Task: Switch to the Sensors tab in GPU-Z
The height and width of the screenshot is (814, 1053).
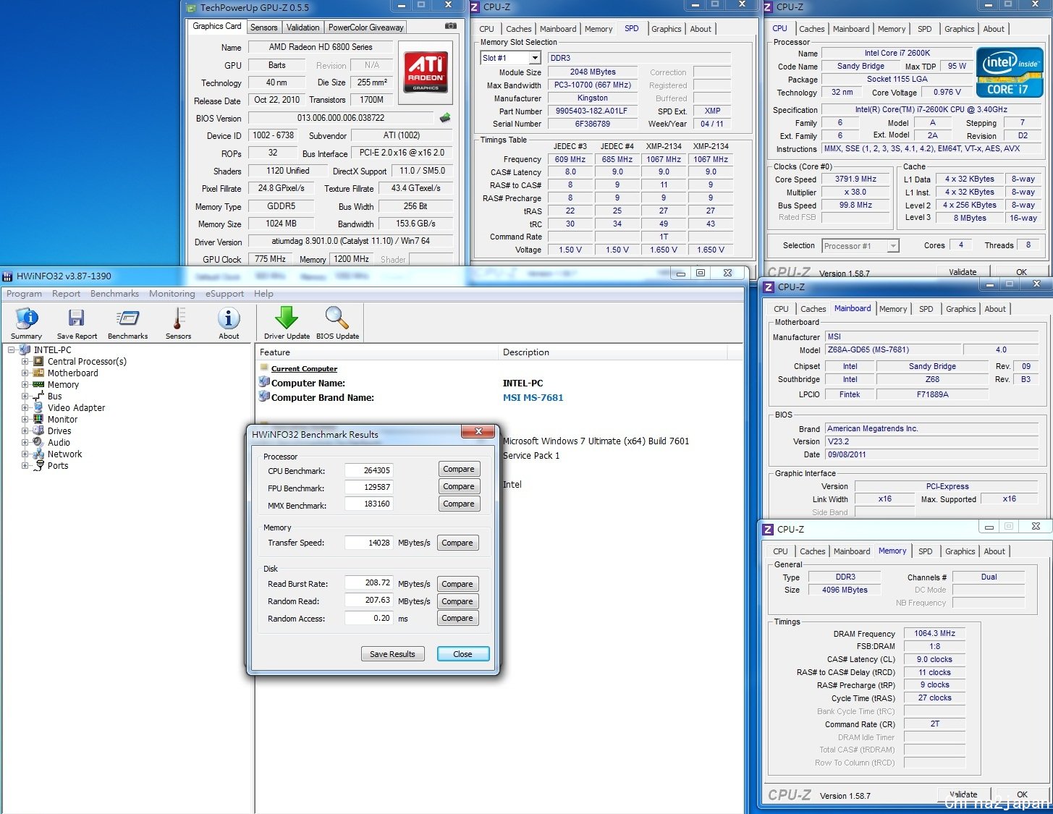Action: click(x=264, y=27)
